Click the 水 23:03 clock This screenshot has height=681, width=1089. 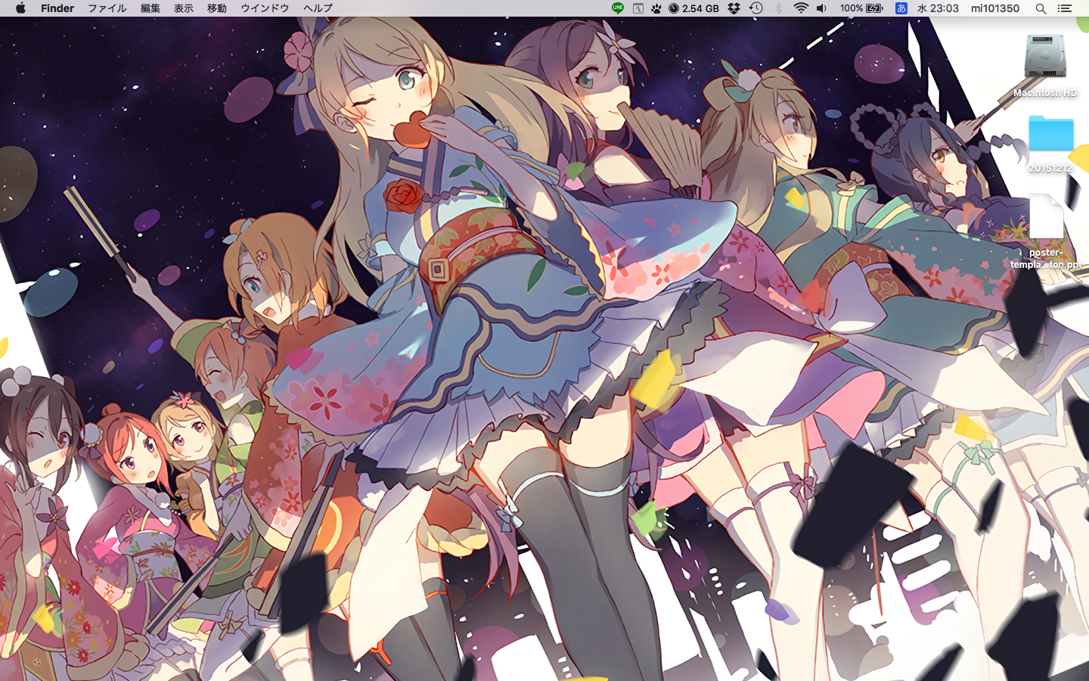(938, 8)
